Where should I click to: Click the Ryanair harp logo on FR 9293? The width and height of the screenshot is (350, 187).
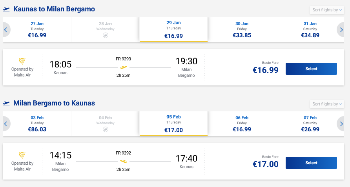(22, 61)
